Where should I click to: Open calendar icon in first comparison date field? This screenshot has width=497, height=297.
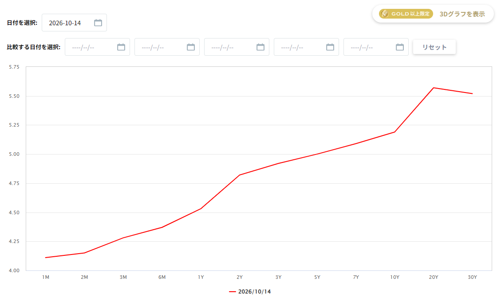[x=121, y=47]
